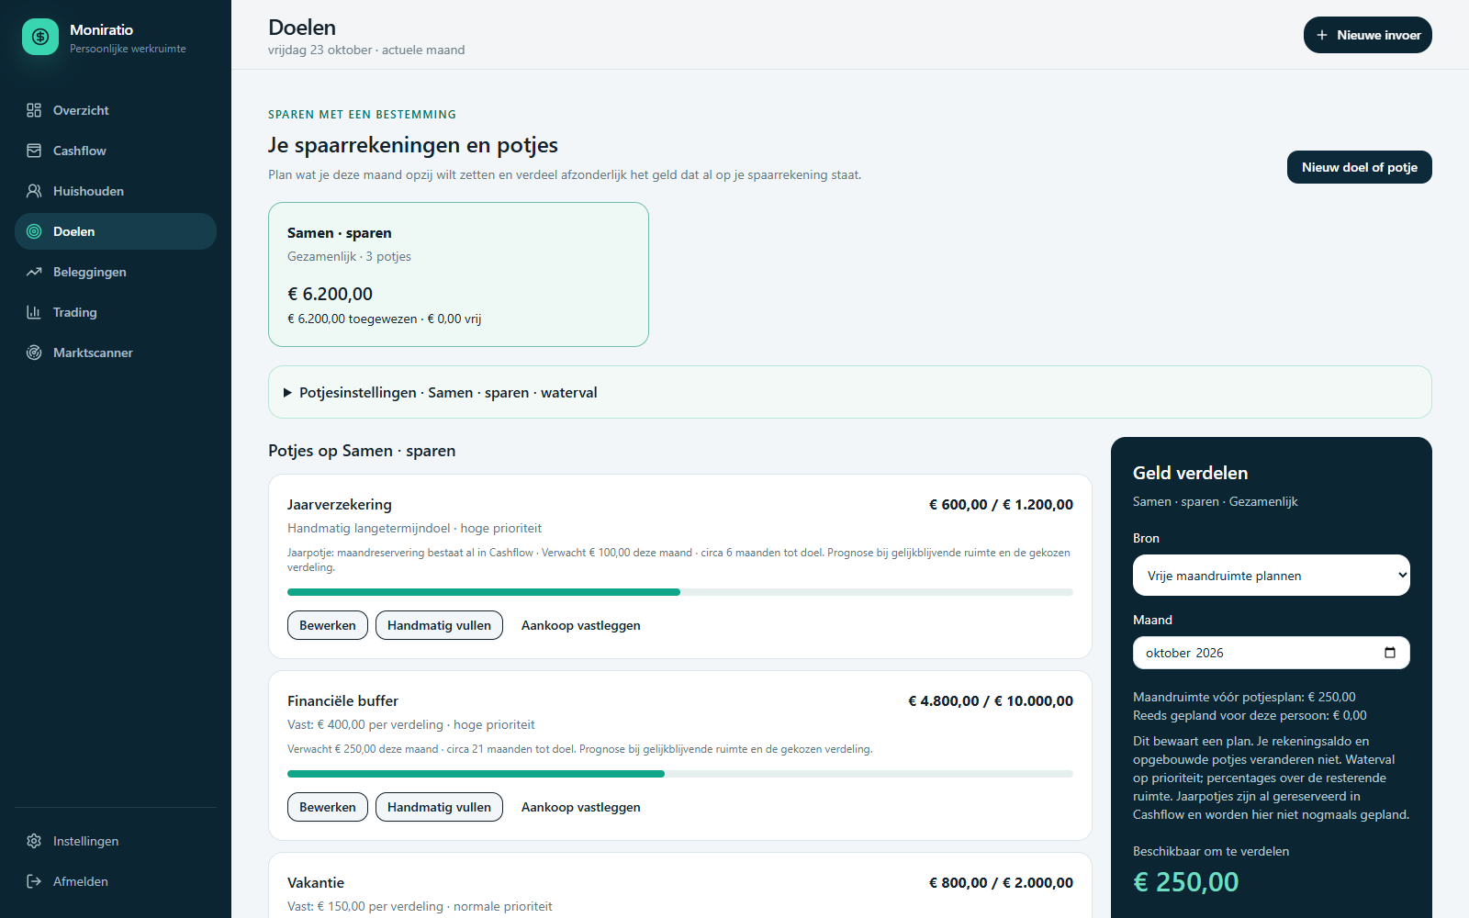Click Instellingen in the sidebar
Image resolution: width=1469 pixels, height=918 pixels.
coord(116,841)
